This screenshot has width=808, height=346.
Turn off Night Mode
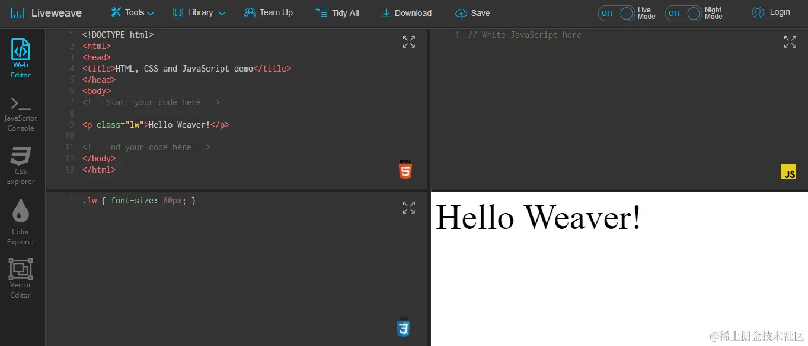[x=682, y=12]
